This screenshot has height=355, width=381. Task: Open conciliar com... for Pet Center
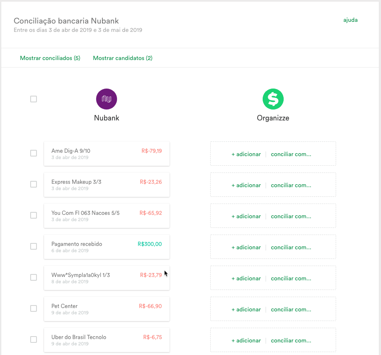tap(291, 310)
